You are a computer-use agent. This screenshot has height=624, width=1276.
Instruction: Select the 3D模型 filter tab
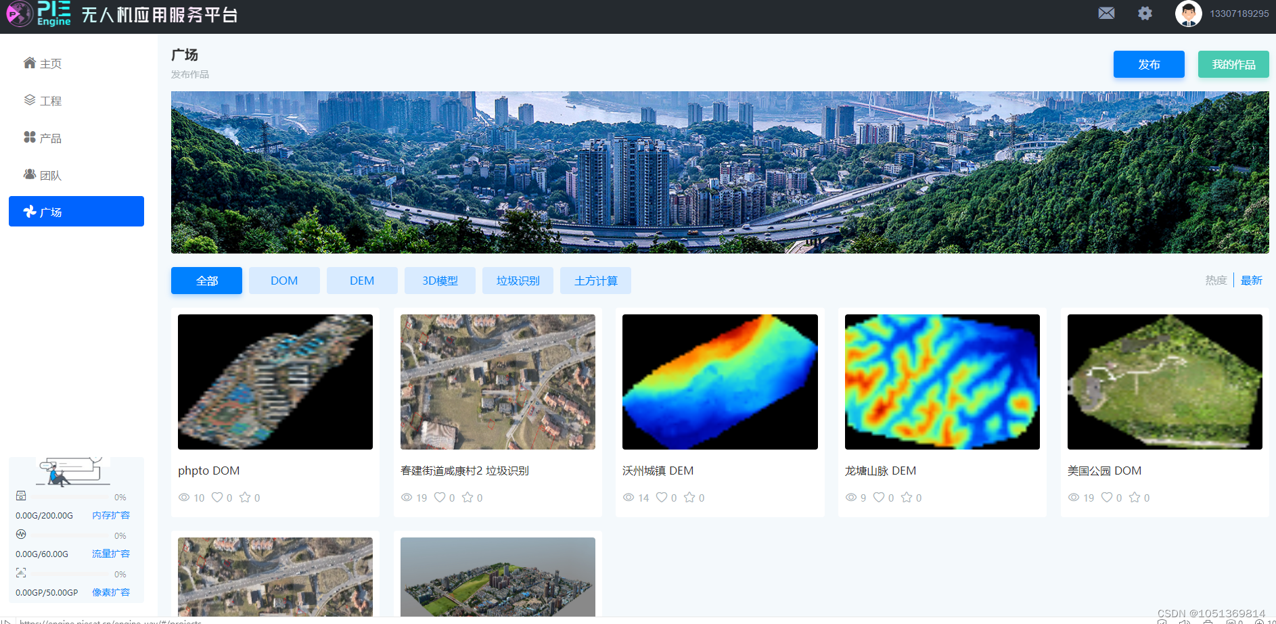440,281
